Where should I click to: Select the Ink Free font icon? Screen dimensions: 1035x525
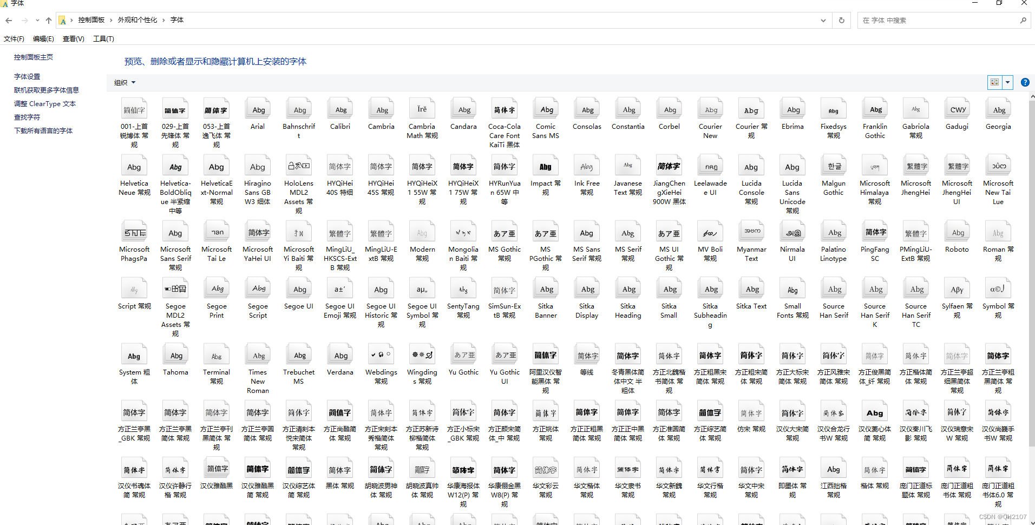point(587,166)
